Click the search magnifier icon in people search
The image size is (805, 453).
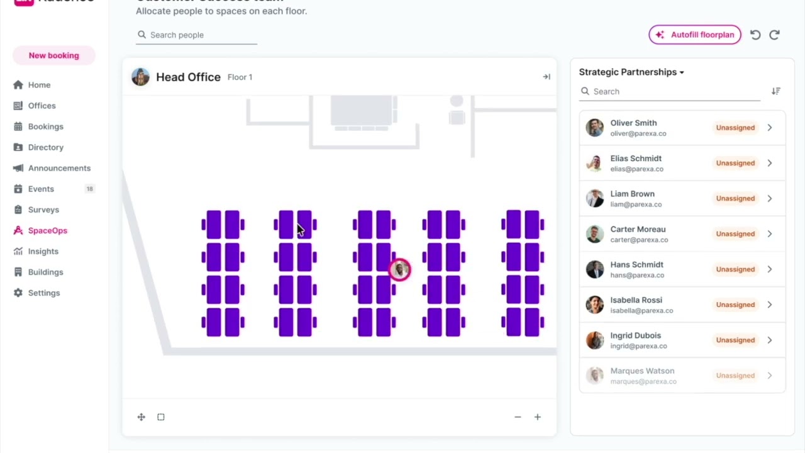[x=142, y=35]
